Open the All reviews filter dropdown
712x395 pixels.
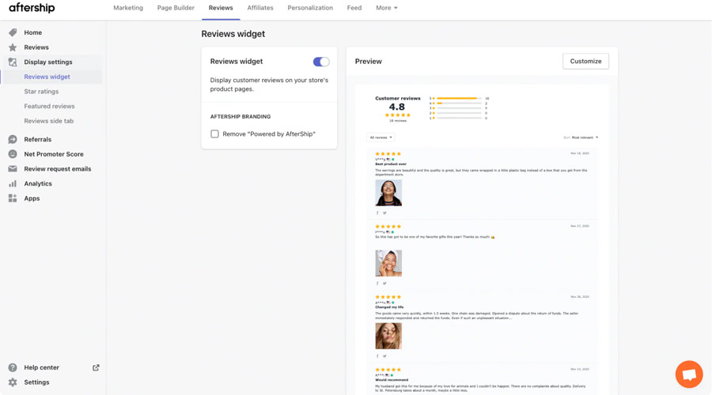tap(381, 137)
